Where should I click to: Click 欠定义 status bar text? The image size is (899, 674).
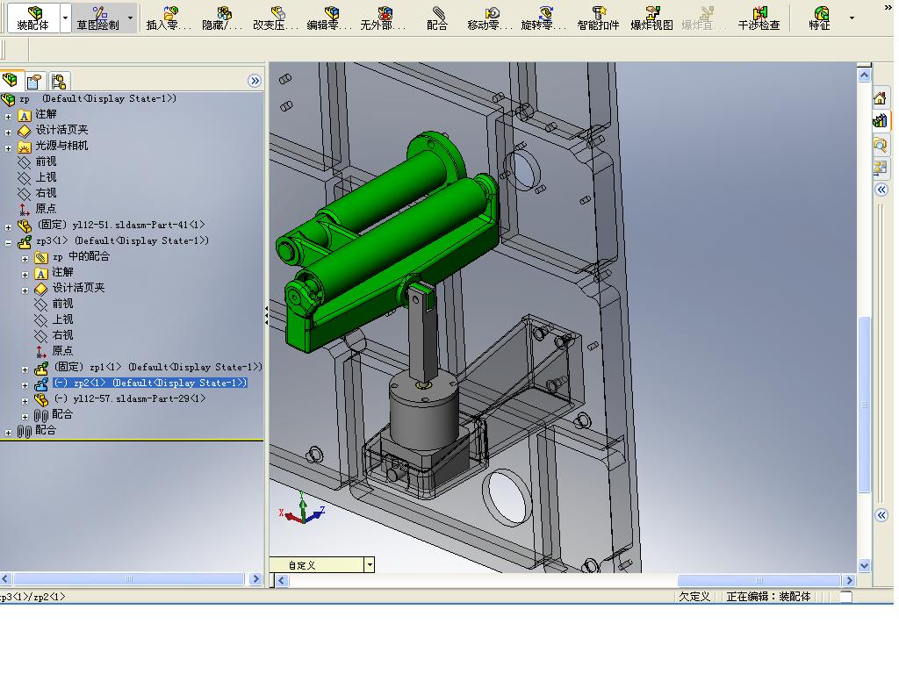[x=694, y=597]
